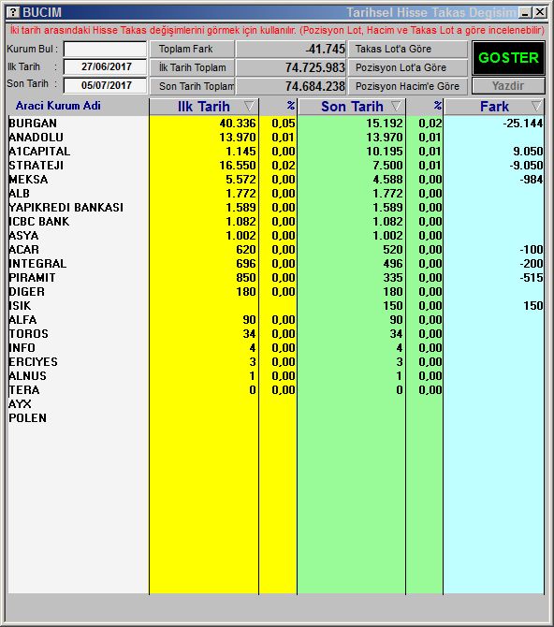Minimize the BUCIM window

pos(525,13)
